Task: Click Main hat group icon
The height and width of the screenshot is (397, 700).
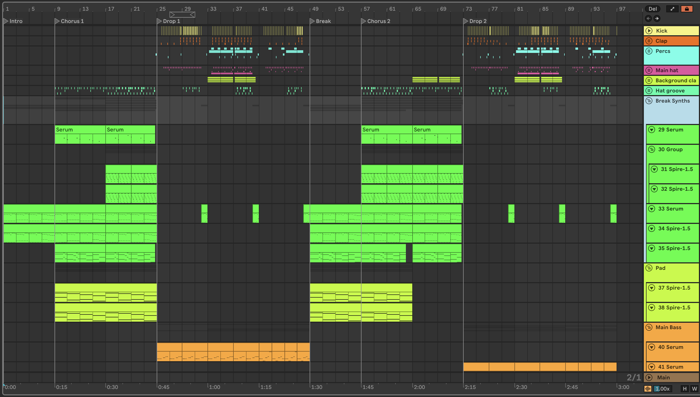Action: click(x=649, y=70)
